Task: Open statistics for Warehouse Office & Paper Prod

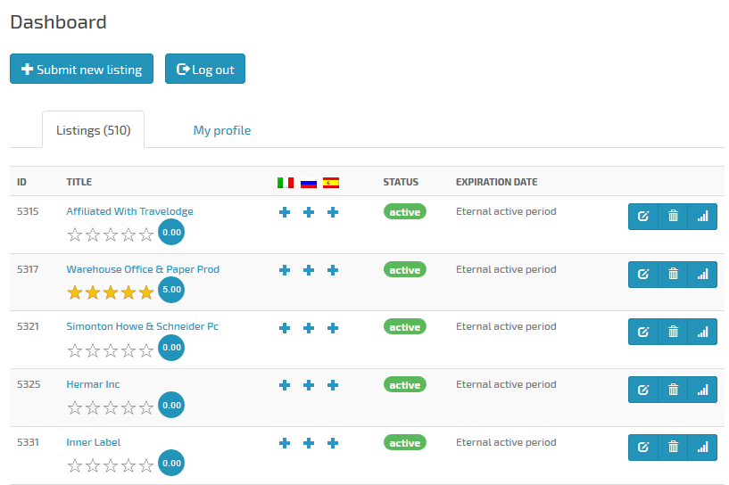Action: (702, 275)
